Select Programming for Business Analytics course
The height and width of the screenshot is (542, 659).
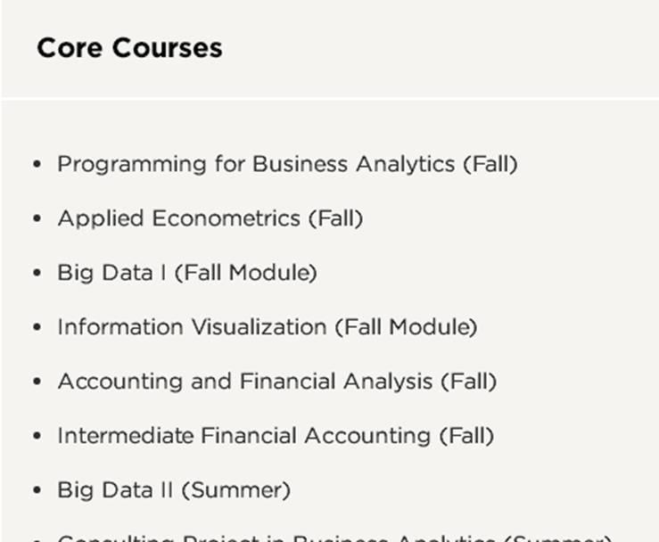tap(286, 164)
